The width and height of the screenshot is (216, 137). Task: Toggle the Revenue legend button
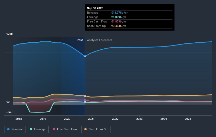tap(15, 129)
